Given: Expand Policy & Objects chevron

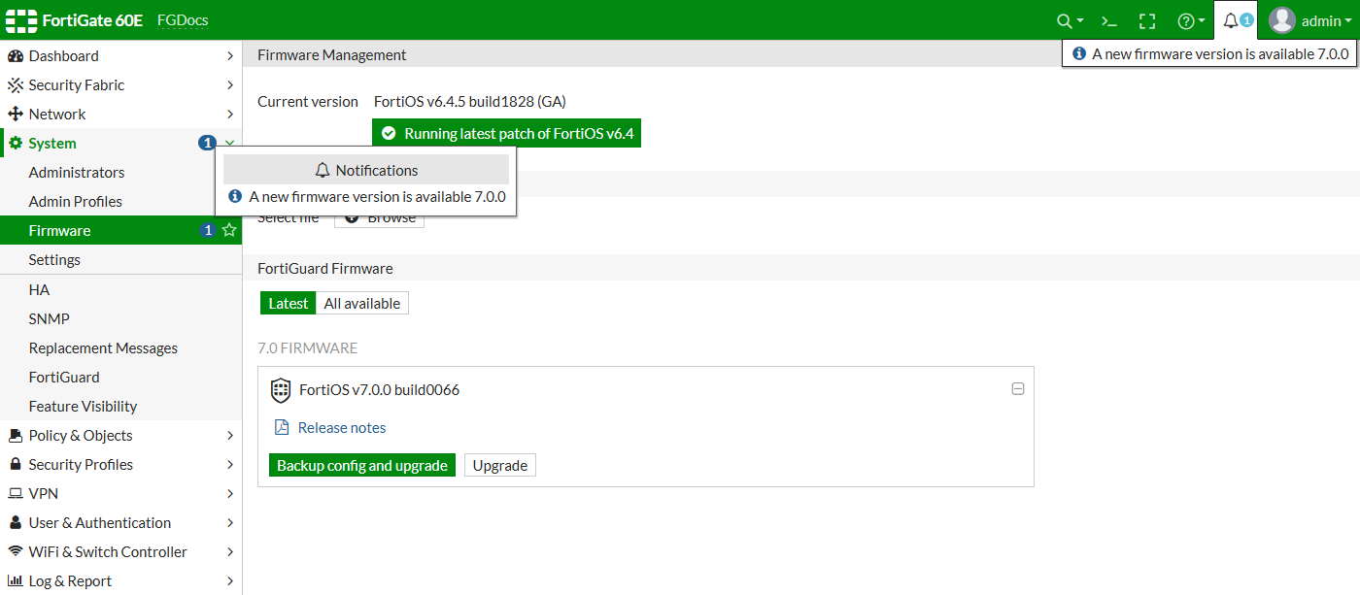Looking at the screenshot, I should (x=230, y=435).
